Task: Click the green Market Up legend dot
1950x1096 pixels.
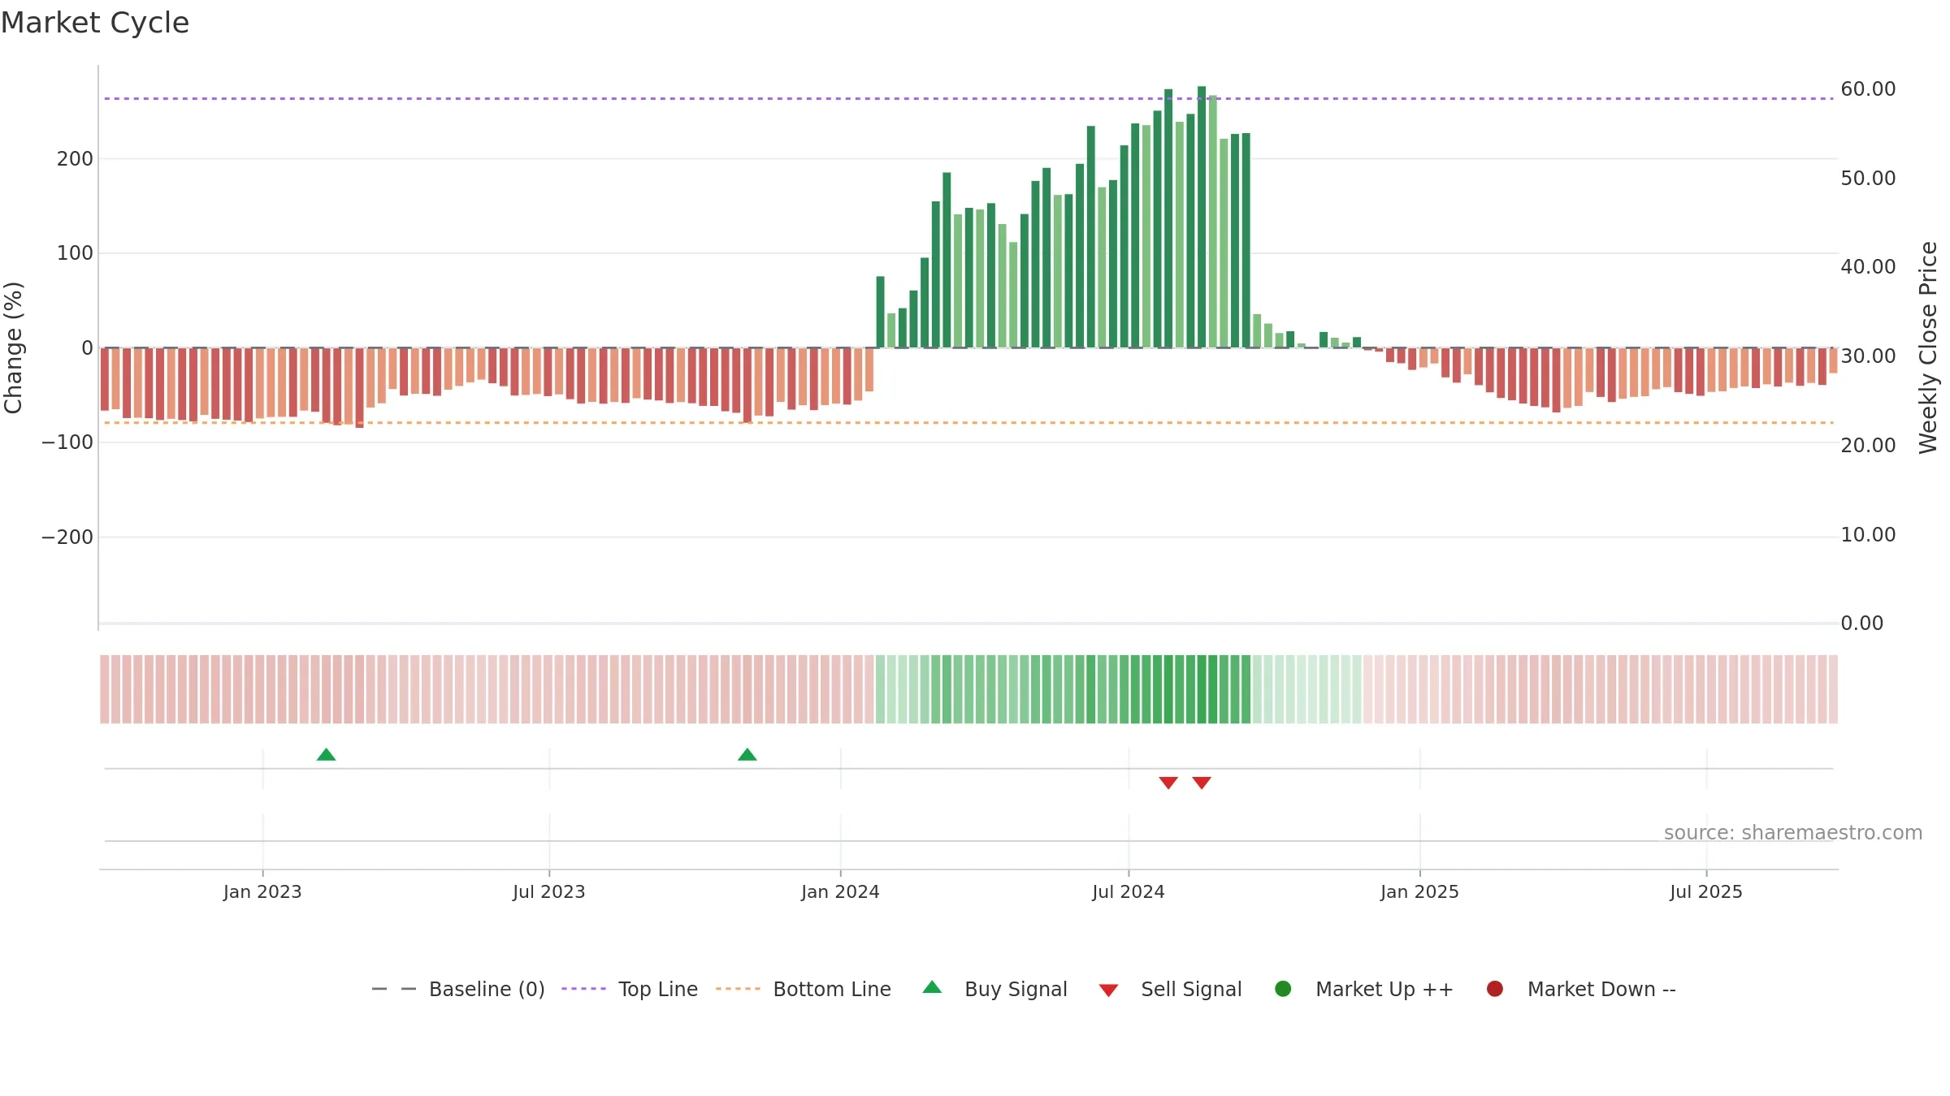Action: 1284,989
